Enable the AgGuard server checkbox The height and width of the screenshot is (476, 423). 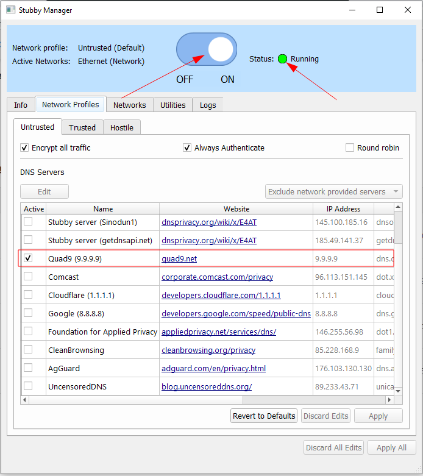coord(28,368)
